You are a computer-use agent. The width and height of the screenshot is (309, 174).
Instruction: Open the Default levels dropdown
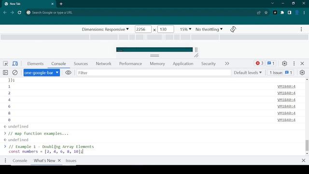coord(248,72)
